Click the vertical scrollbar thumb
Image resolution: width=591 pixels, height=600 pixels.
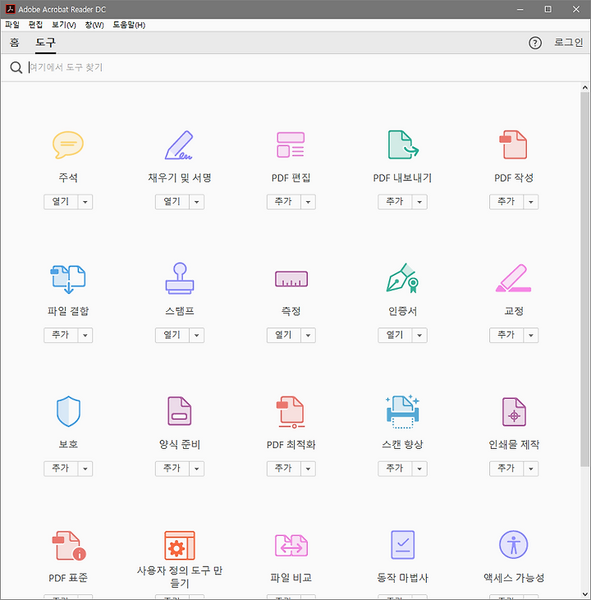[584, 279]
